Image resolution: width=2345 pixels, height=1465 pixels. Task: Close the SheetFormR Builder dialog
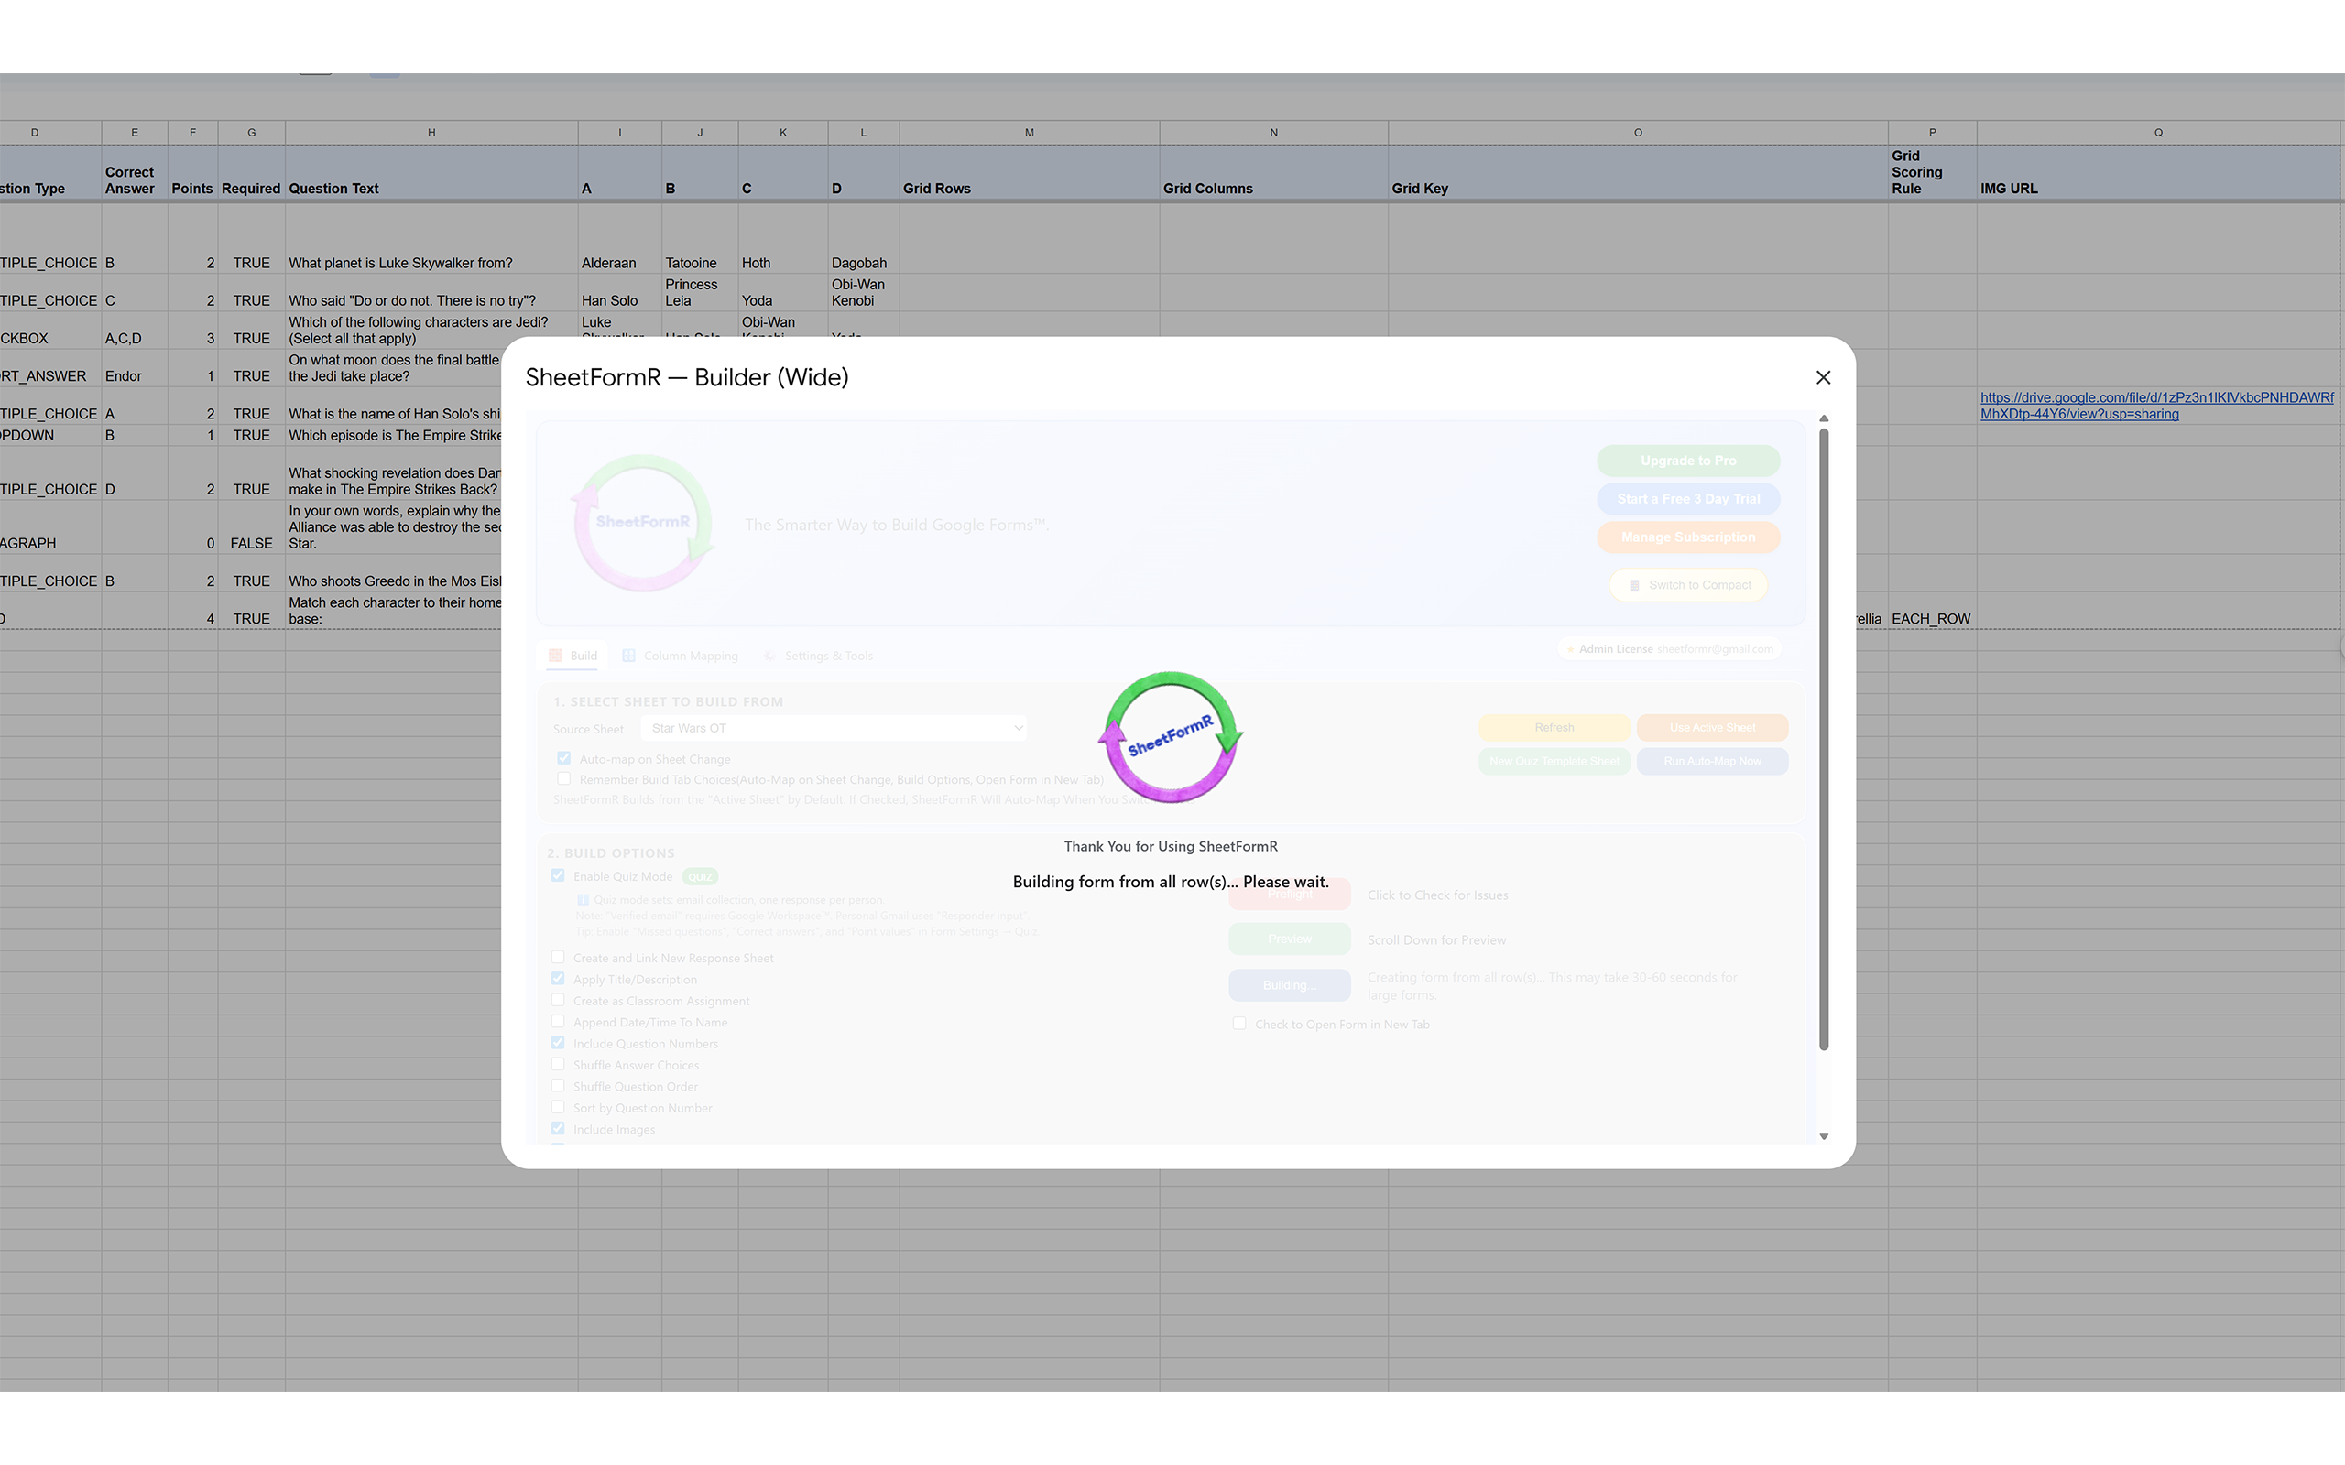(1823, 378)
